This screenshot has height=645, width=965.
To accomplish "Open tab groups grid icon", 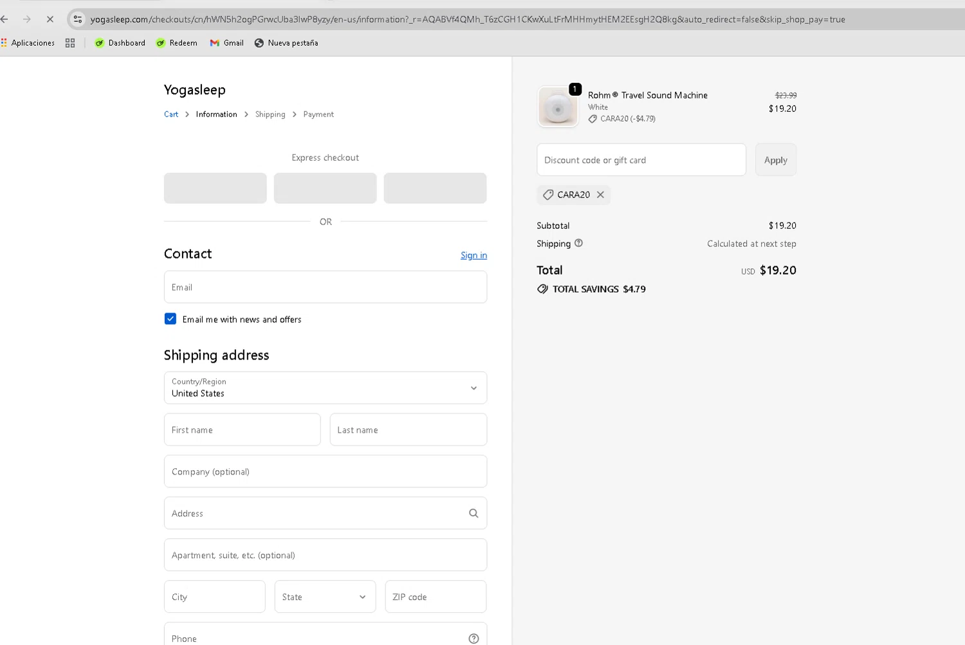I will 70,43.
